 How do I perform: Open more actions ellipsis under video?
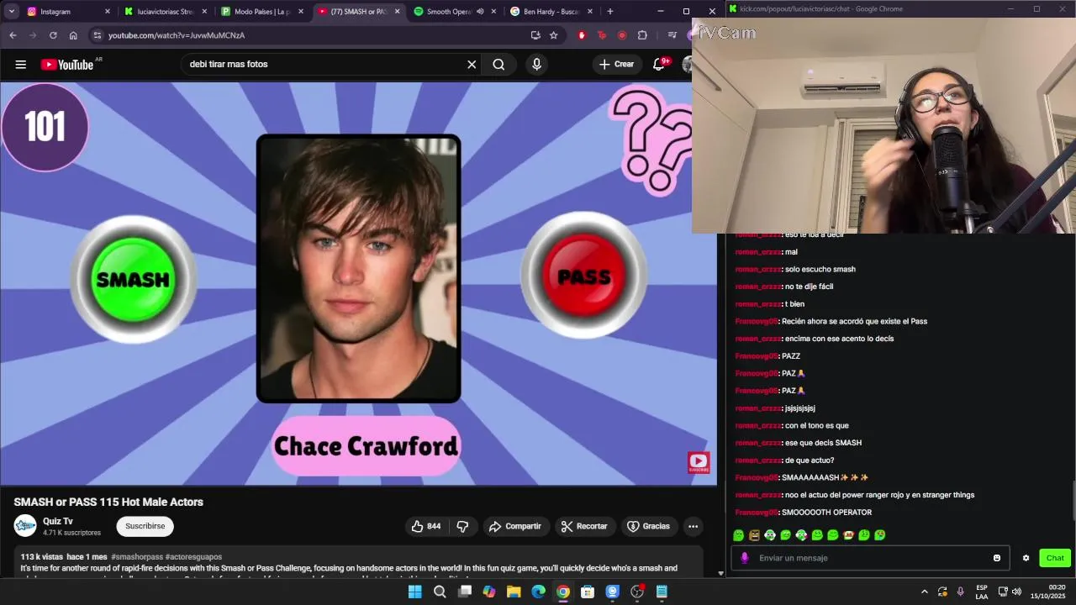693,526
